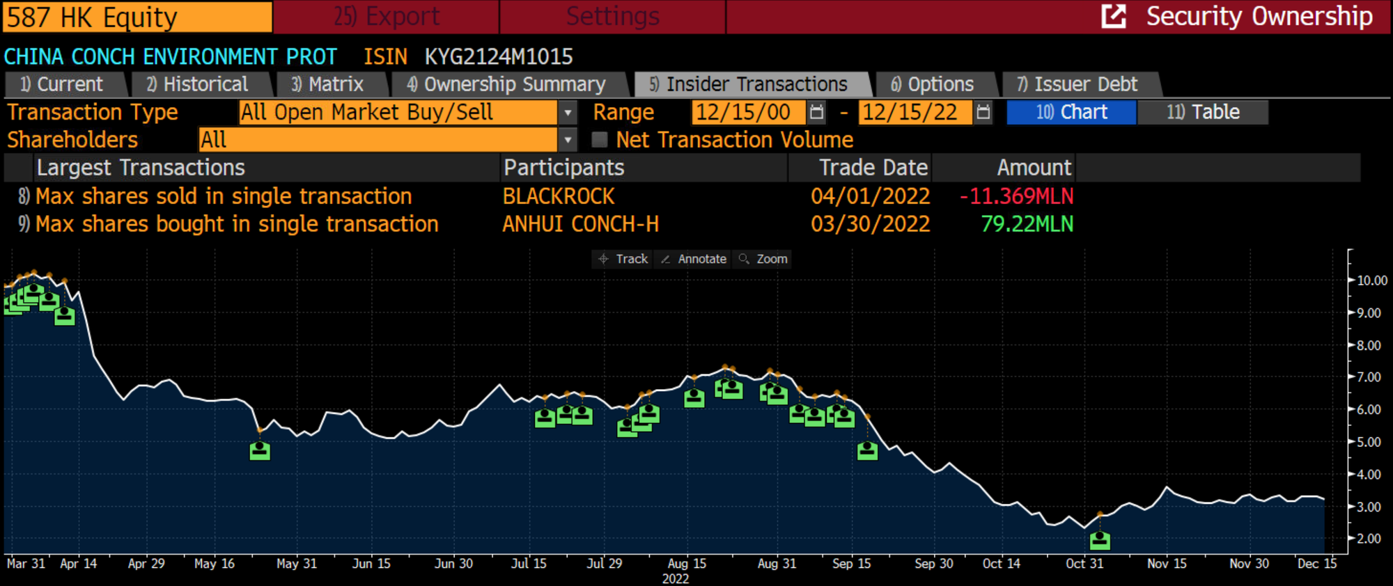
Task: Select the Max shares bought transaction row
Action: 237,224
